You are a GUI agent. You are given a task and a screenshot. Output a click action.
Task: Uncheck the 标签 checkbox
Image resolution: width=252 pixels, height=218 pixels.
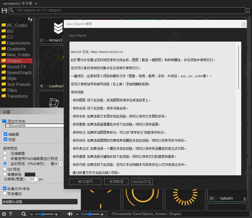[5, 139]
